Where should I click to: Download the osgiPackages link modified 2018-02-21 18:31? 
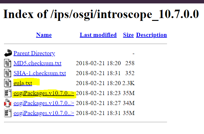(x=44, y=113)
